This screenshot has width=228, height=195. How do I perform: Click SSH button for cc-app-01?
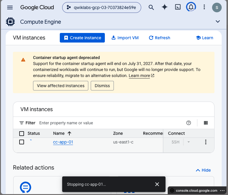point(175,142)
